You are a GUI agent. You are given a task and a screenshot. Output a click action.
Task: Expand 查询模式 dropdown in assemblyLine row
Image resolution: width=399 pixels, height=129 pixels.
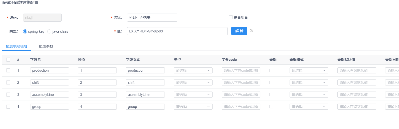[309, 95]
